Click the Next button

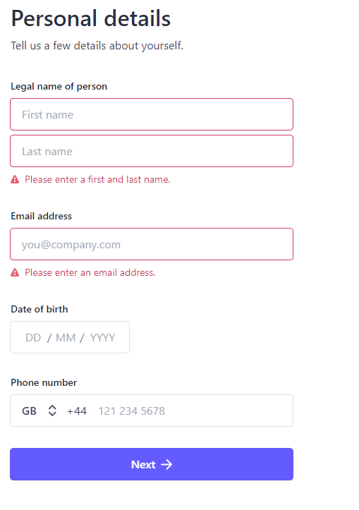pyautogui.click(x=152, y=464)
